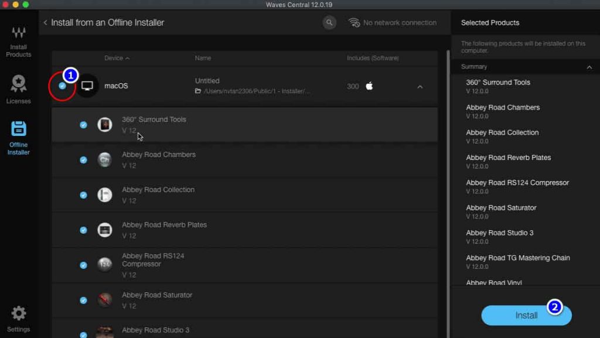The height and width of the screenshot is (338, 600).
Task: Click the Abbey Road Saturator product icon
Action: (105, 300)
